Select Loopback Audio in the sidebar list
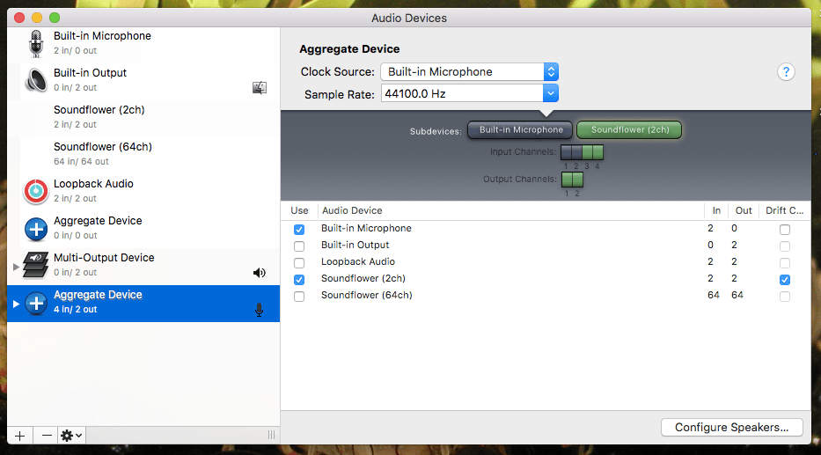This screenshot has width=821, height=455. [x=143, y=191]
